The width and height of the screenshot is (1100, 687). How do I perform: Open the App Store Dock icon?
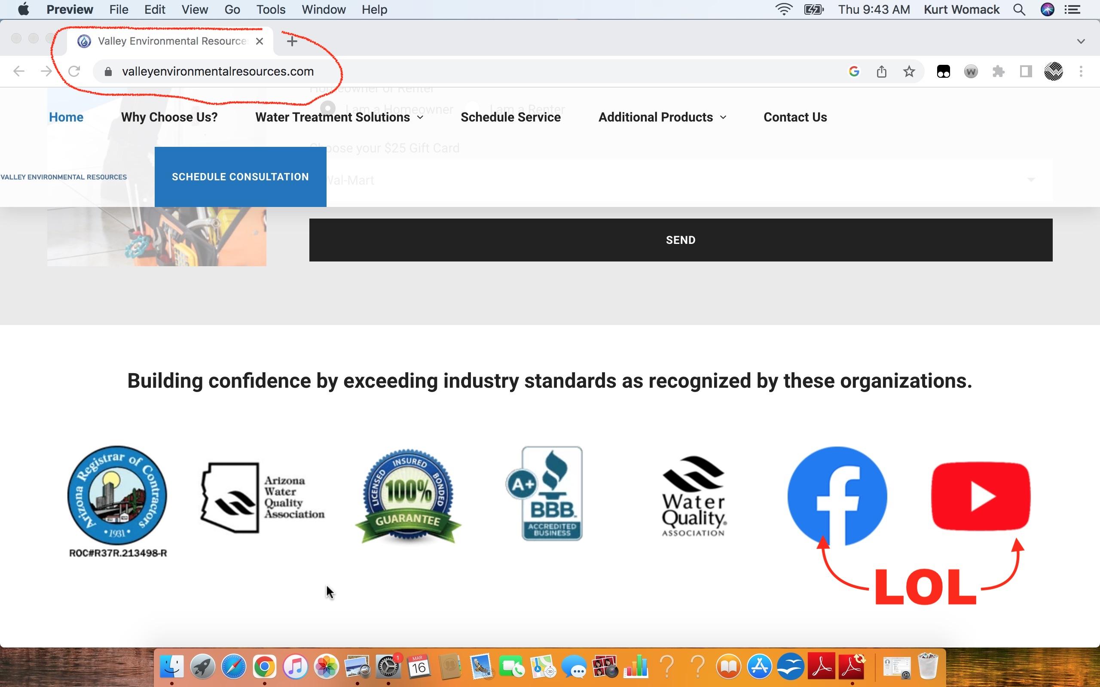point(760,667)
